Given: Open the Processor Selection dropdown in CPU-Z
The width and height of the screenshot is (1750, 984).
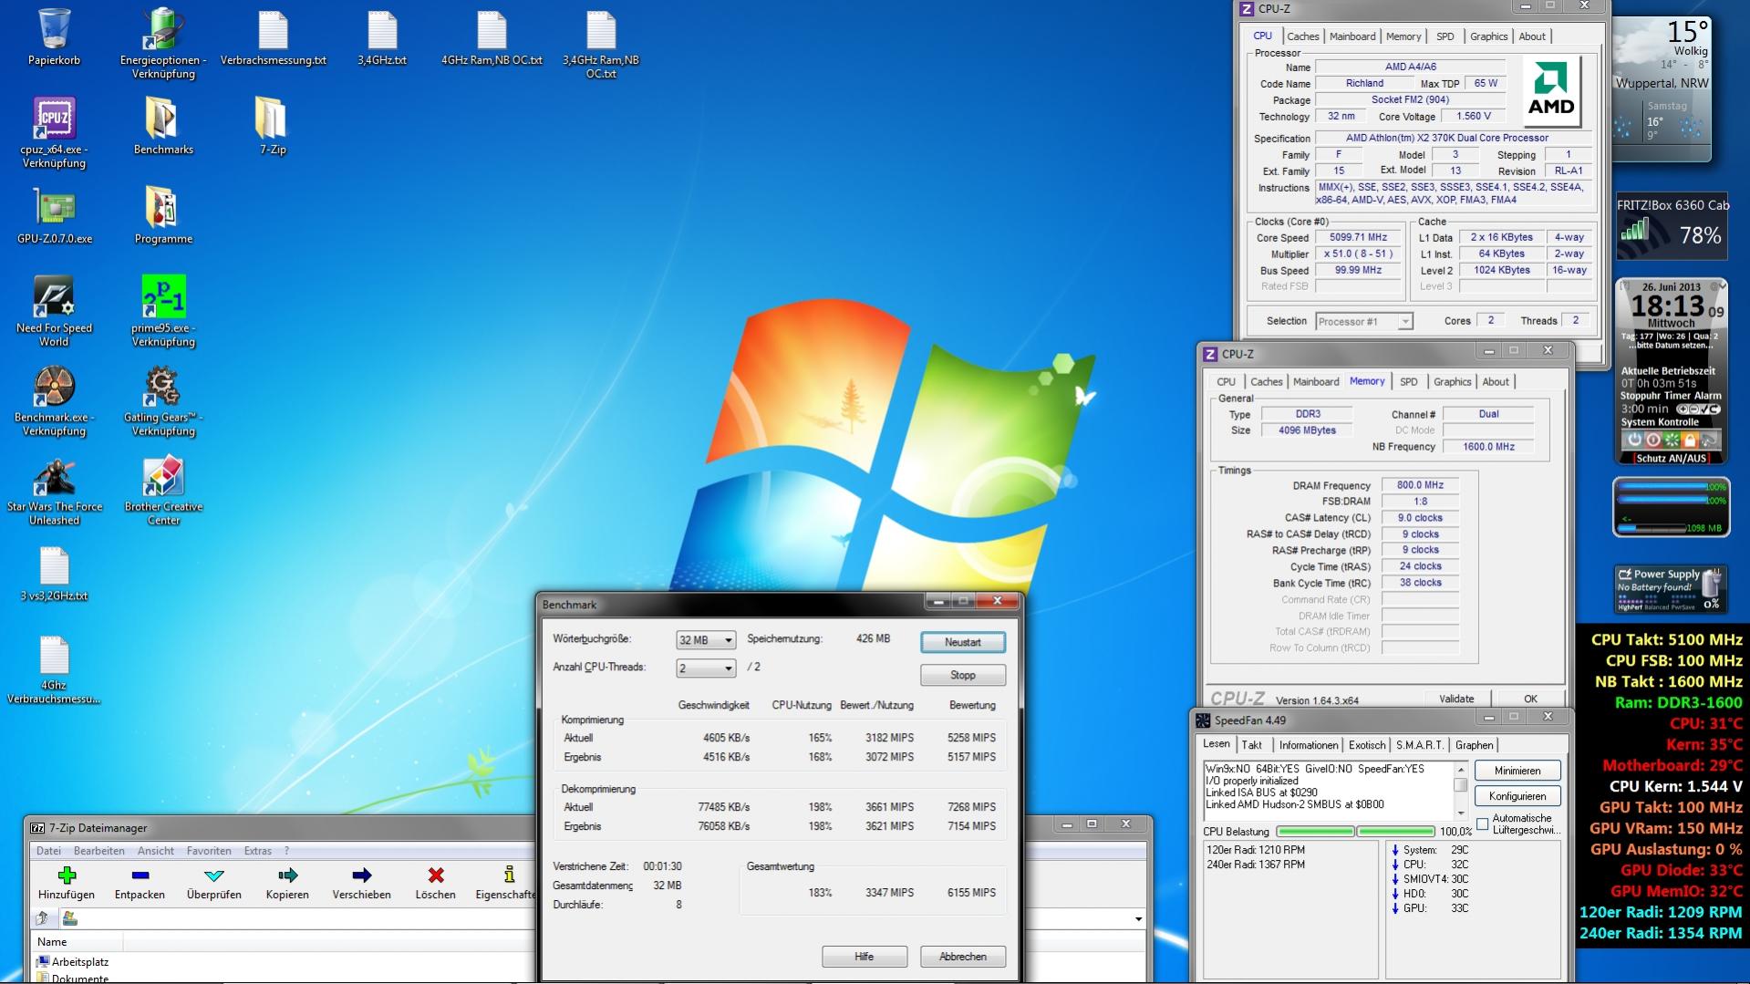Looking at the screenshot, I should pyautogui.click(x=1363, y=321).
